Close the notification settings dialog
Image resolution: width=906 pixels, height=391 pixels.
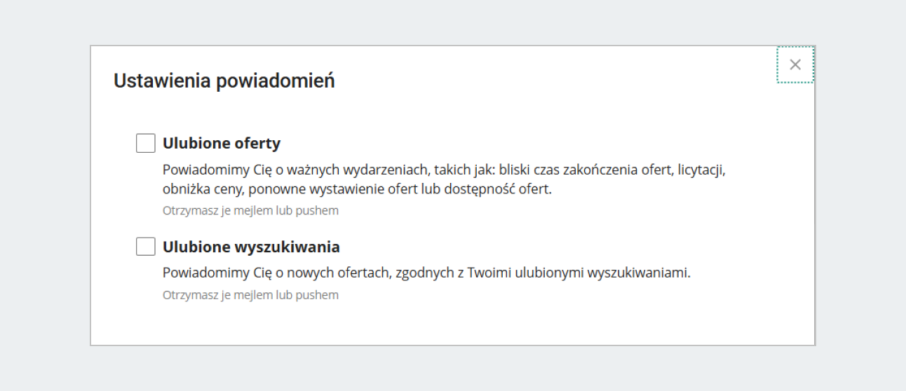click(x=795, y=64)
